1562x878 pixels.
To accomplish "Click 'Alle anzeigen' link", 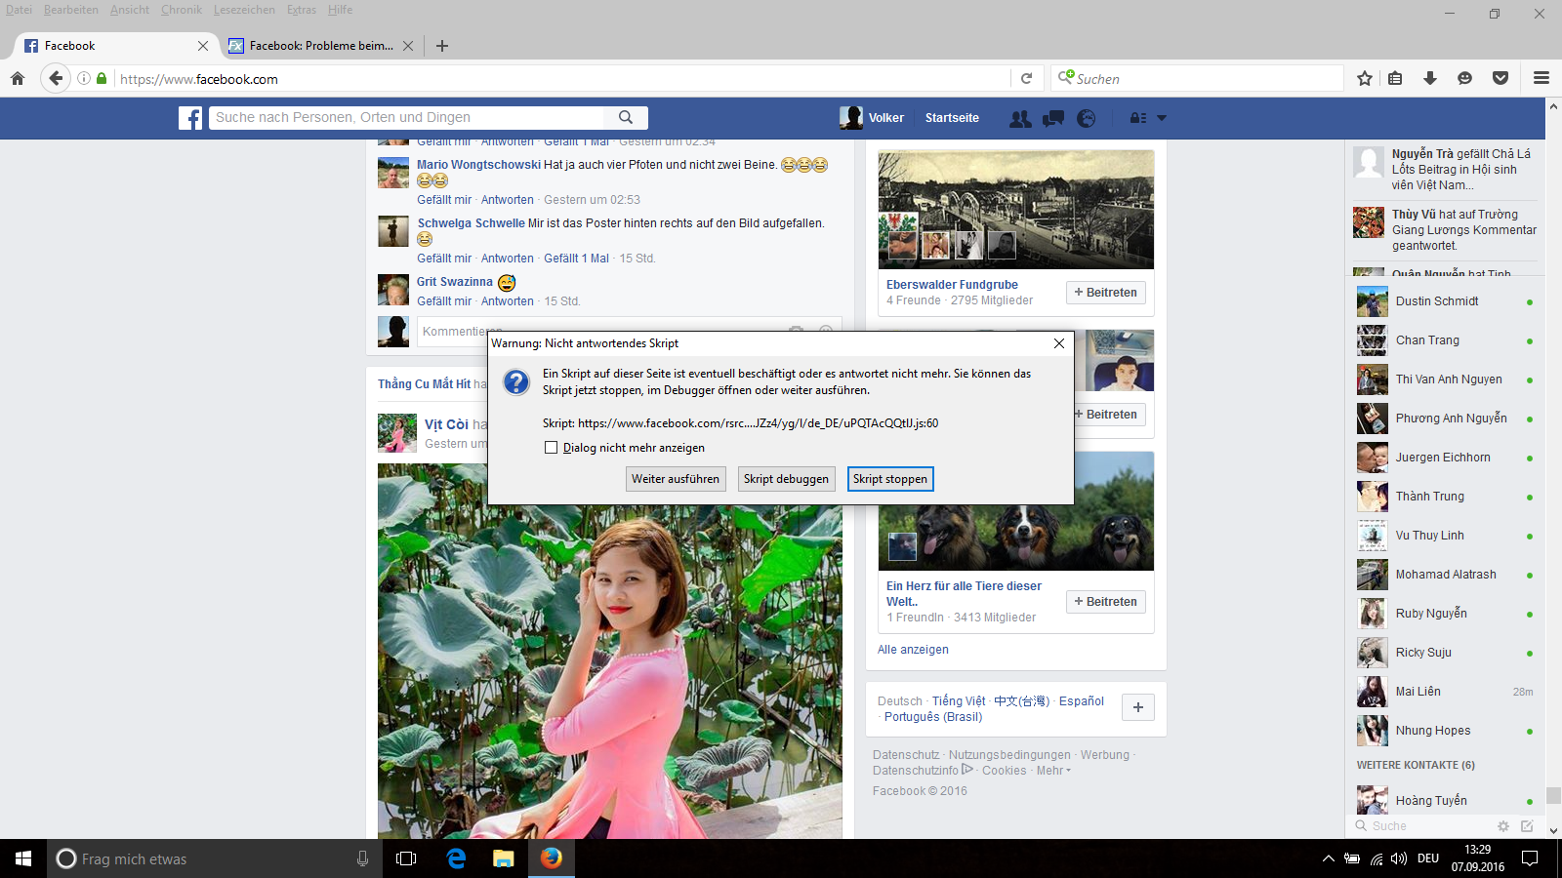I will tap(913, 650).
